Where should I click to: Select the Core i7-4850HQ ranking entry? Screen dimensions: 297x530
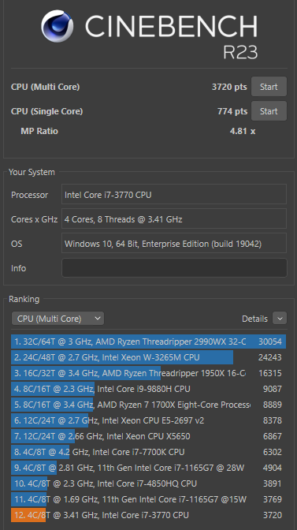coord(148,483)
